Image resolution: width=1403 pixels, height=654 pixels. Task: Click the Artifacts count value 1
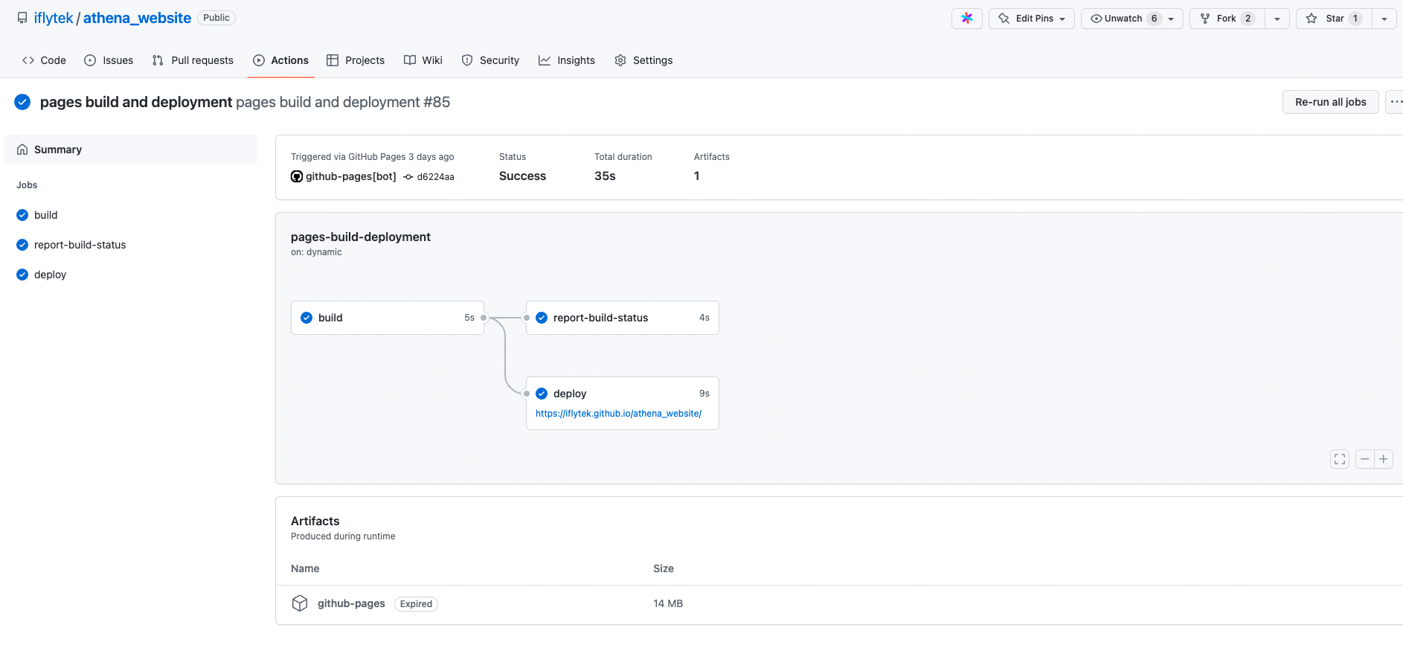pos(697,176)
